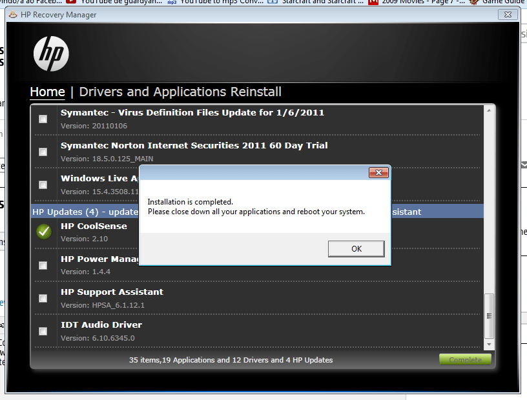The height and width of the screenshot is (400, 527).
Task: Check the Windows Live checkbox
Action: pyautogui.click(x=43, y=185)
